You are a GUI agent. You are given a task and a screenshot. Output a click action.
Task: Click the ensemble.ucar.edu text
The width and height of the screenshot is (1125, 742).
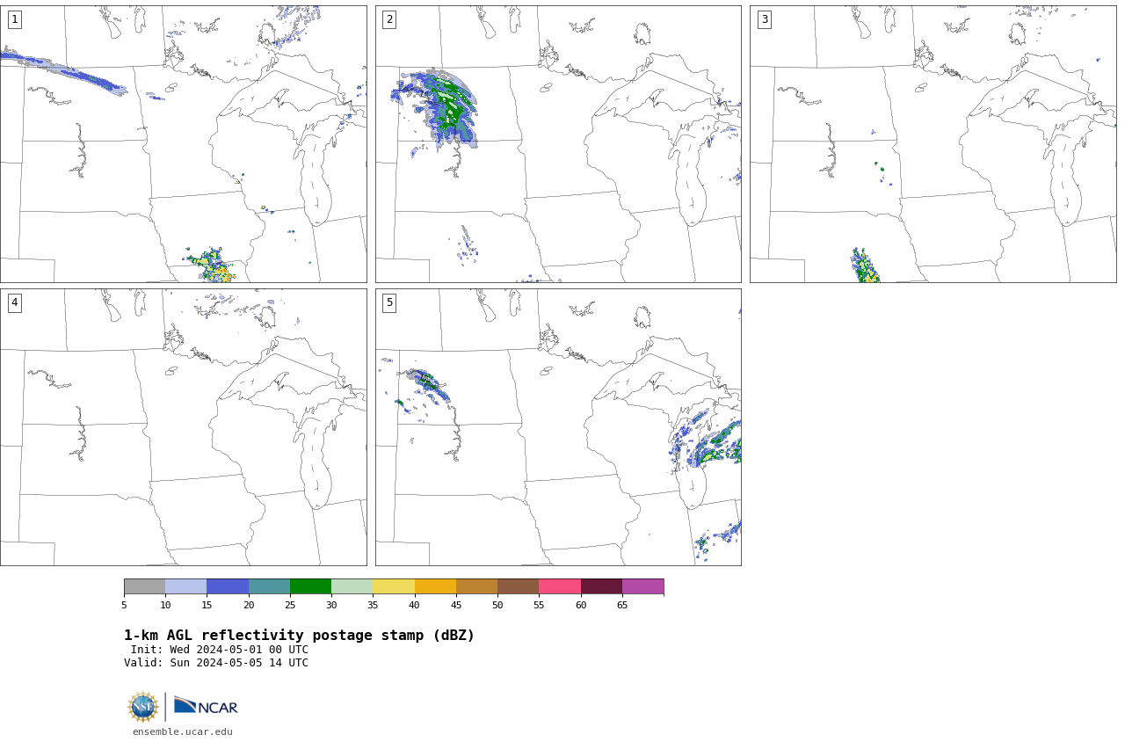click(183, 731)
